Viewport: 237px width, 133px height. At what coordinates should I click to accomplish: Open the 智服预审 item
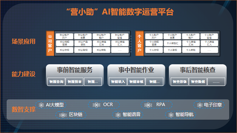pyautogui.click(x=74, y=82)
